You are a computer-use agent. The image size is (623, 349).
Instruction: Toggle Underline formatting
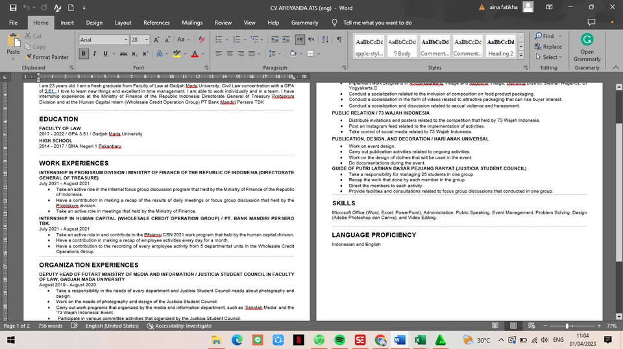pyautogui.click(x=105, y=54)
